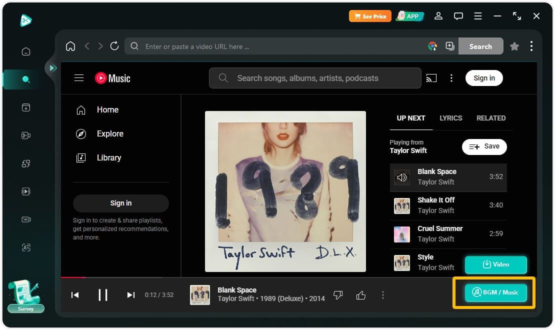Open the HD video icon in the app sidebar
555x330 pixels.
(26, 219)
